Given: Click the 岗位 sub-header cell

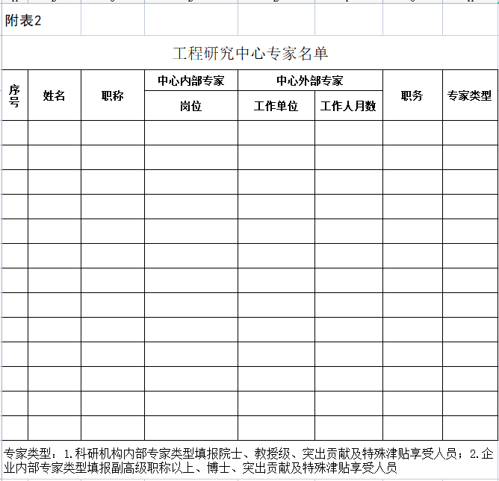Looking at the screenshot, I should [190, 106].
